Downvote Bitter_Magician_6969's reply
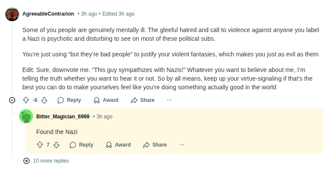 coord(56,145)
